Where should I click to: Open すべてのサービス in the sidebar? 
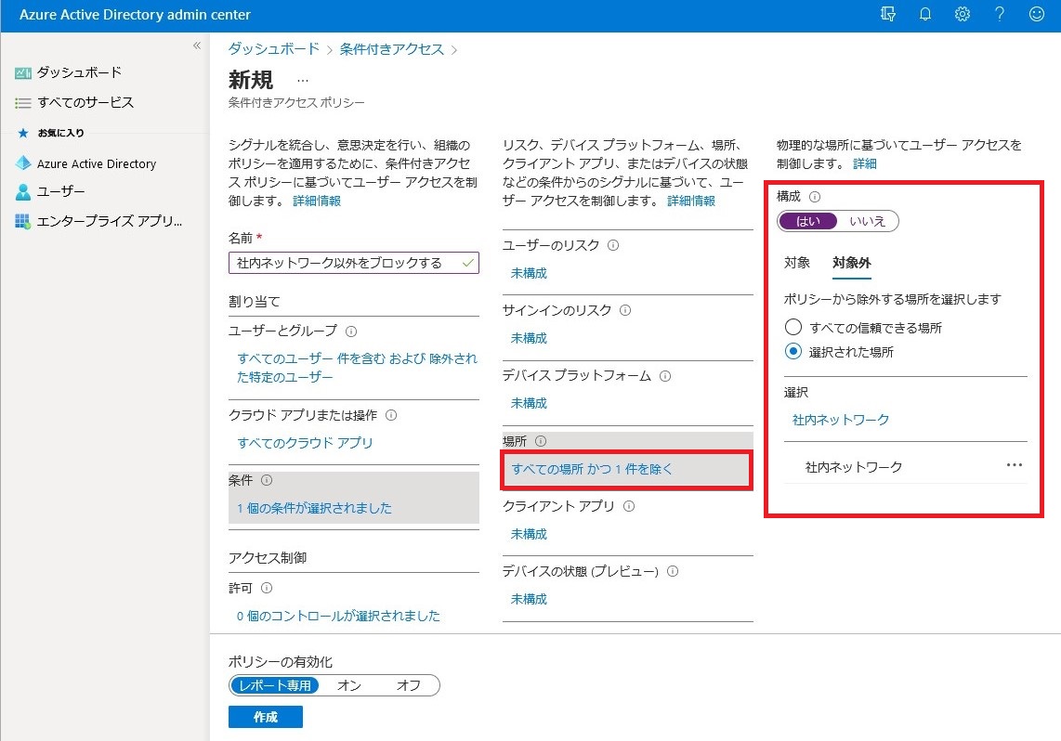85,103
